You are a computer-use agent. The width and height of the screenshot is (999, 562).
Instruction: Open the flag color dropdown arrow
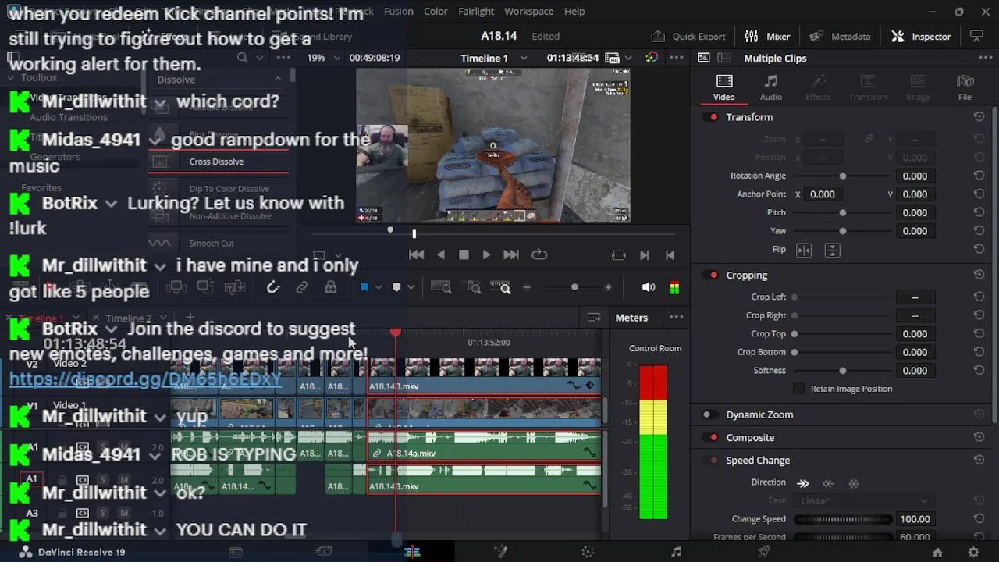click(379, 288)
